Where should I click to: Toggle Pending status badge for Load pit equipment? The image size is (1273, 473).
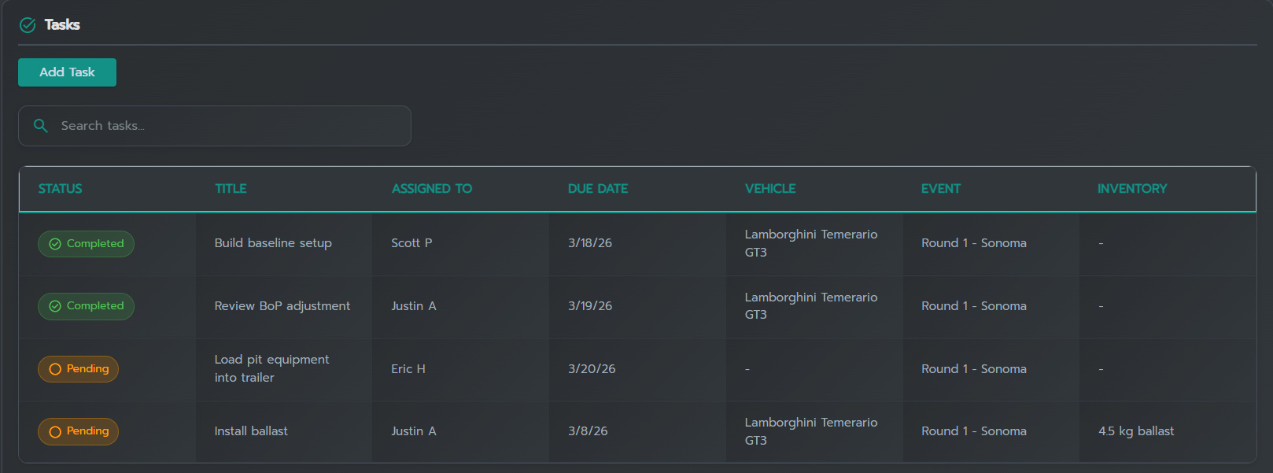click(x=79, y=369)
